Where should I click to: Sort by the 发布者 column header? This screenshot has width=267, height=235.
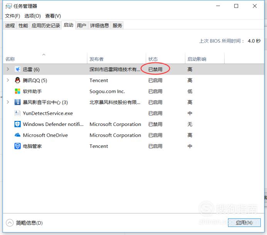[117, 59]
